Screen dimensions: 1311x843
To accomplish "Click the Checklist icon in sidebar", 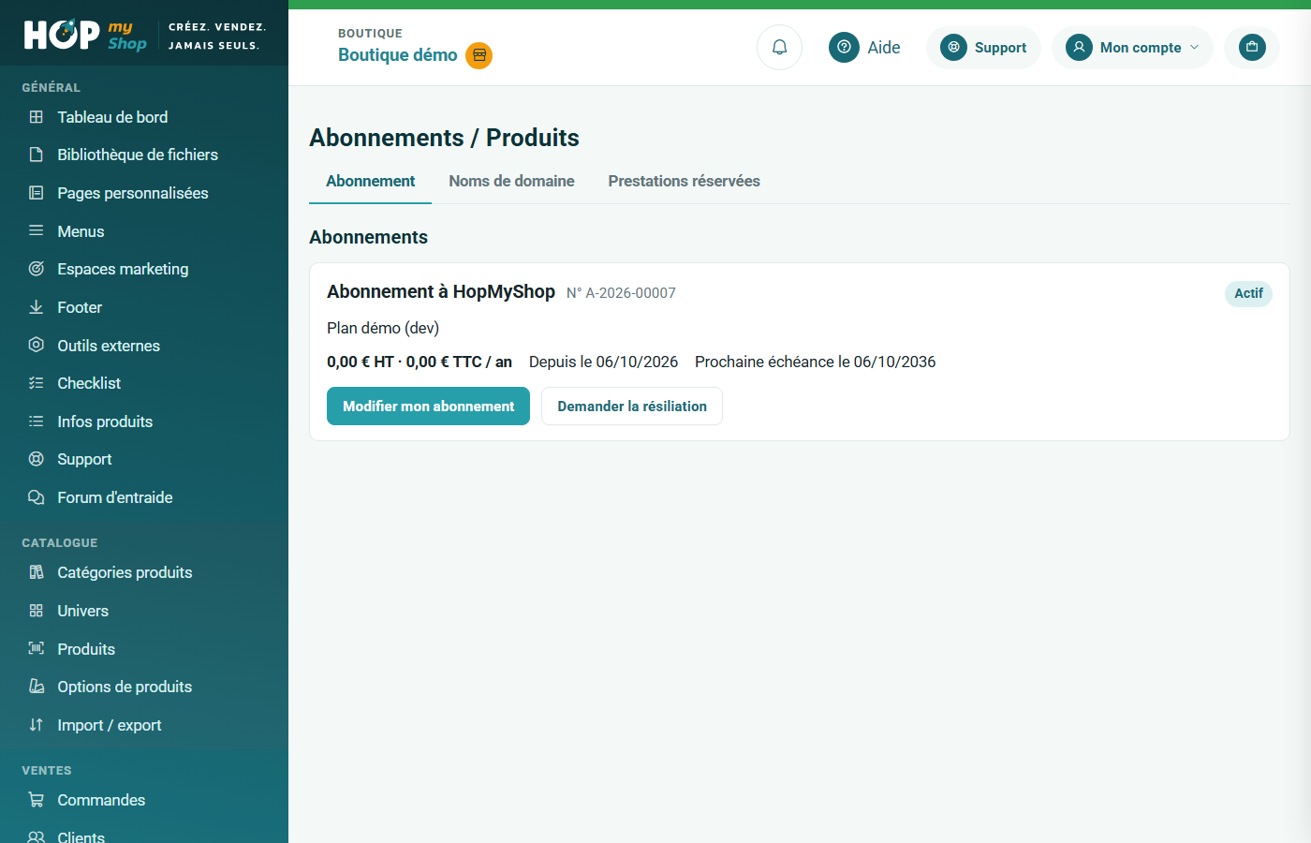I will pyautogui.click(x=37, y=383).
